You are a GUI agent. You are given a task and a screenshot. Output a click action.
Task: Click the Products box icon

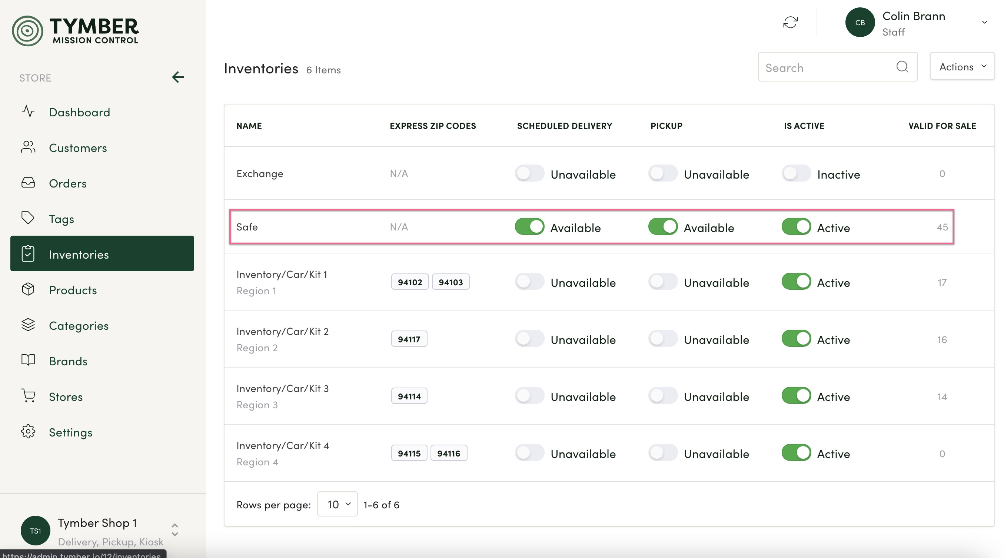pos(28,289)
